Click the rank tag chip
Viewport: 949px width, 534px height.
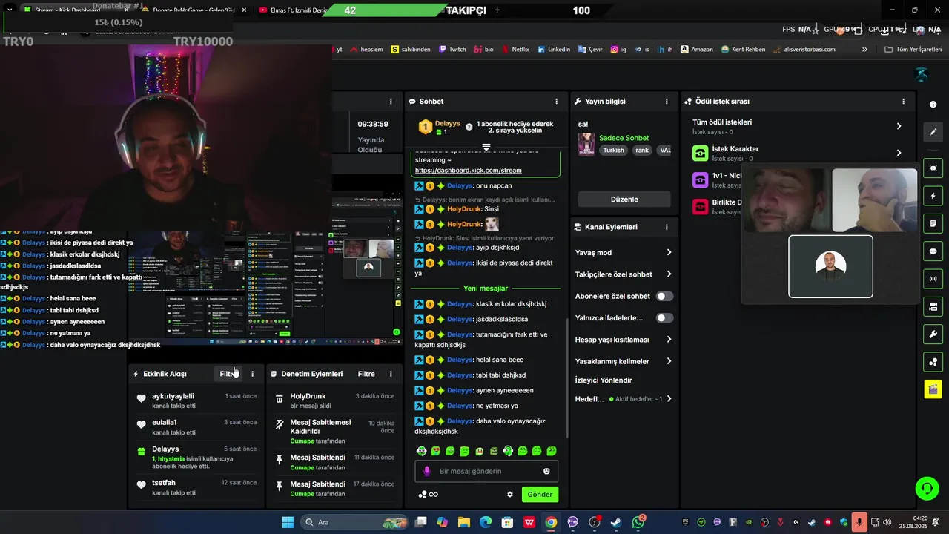(x=642, y=150)
